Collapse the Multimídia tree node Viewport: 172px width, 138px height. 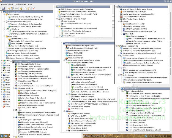click(x=116, y=7)
